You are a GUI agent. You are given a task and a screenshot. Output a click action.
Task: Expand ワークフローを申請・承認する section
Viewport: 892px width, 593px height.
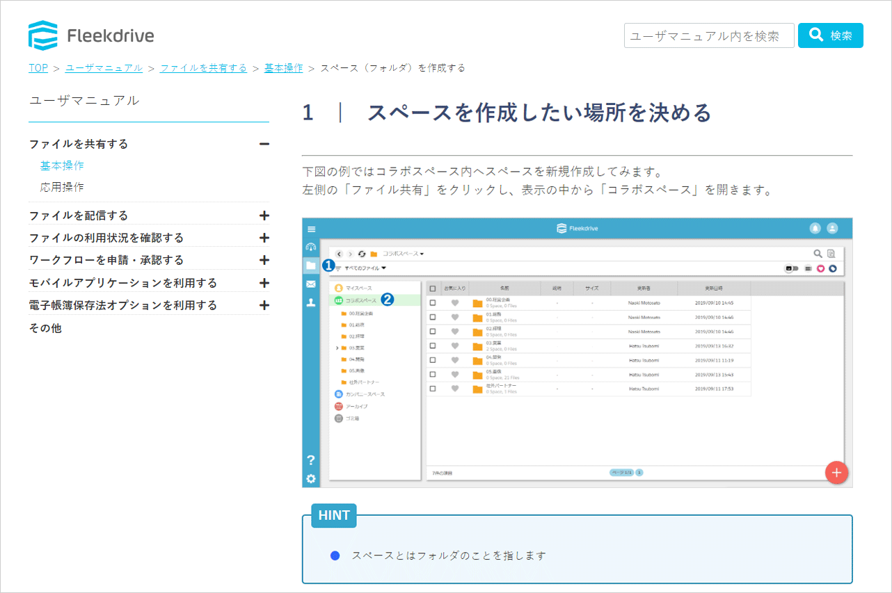point(264,260)
